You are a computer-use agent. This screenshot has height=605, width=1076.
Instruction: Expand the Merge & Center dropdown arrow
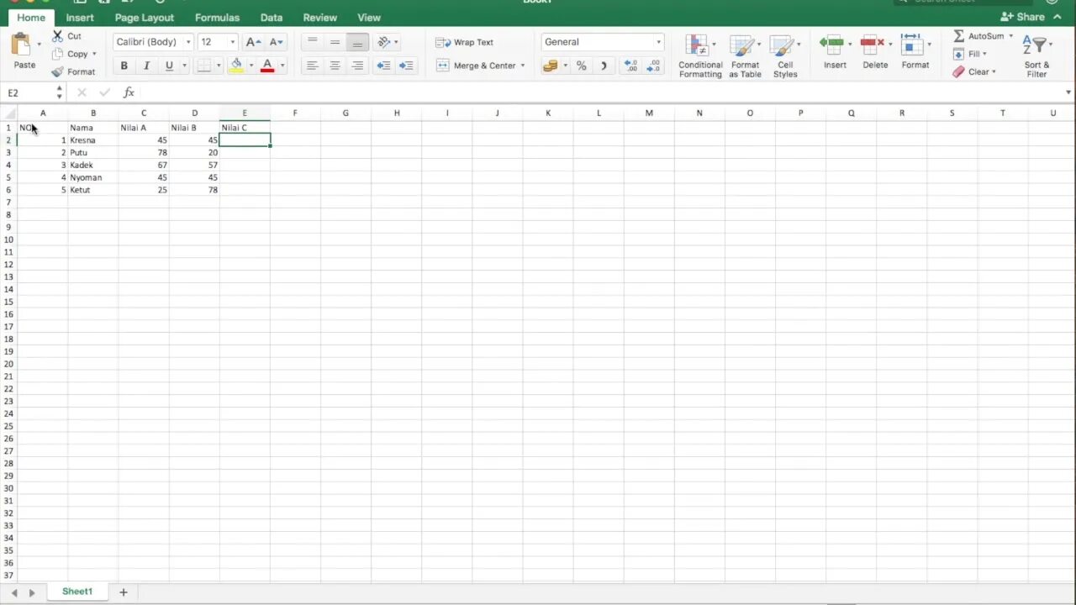522,65
